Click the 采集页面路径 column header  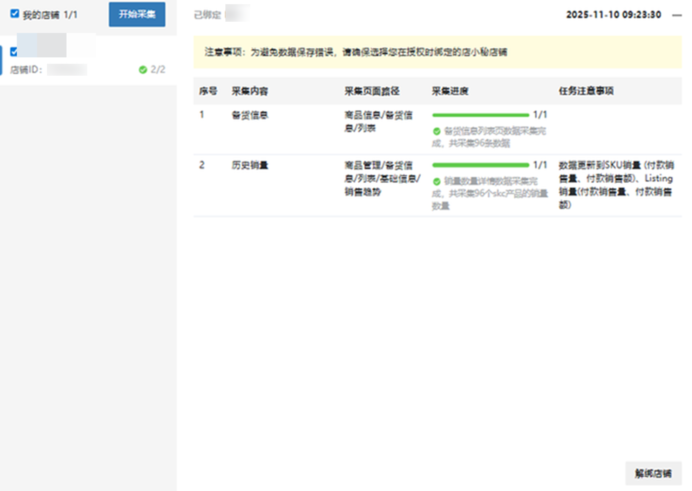[x=372, y=91]
